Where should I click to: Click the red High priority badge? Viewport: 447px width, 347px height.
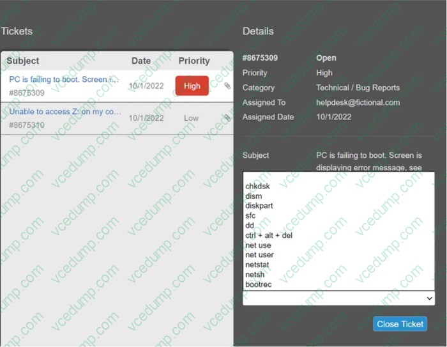click(192, 86)
